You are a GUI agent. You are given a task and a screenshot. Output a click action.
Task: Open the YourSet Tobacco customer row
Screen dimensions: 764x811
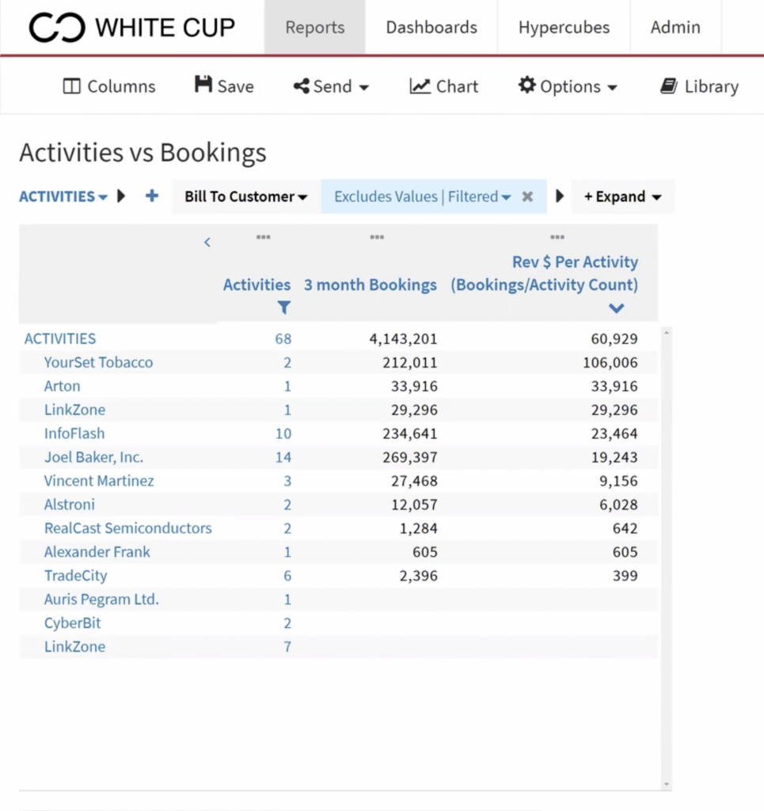pyautogui.click(x=98, y=363)
